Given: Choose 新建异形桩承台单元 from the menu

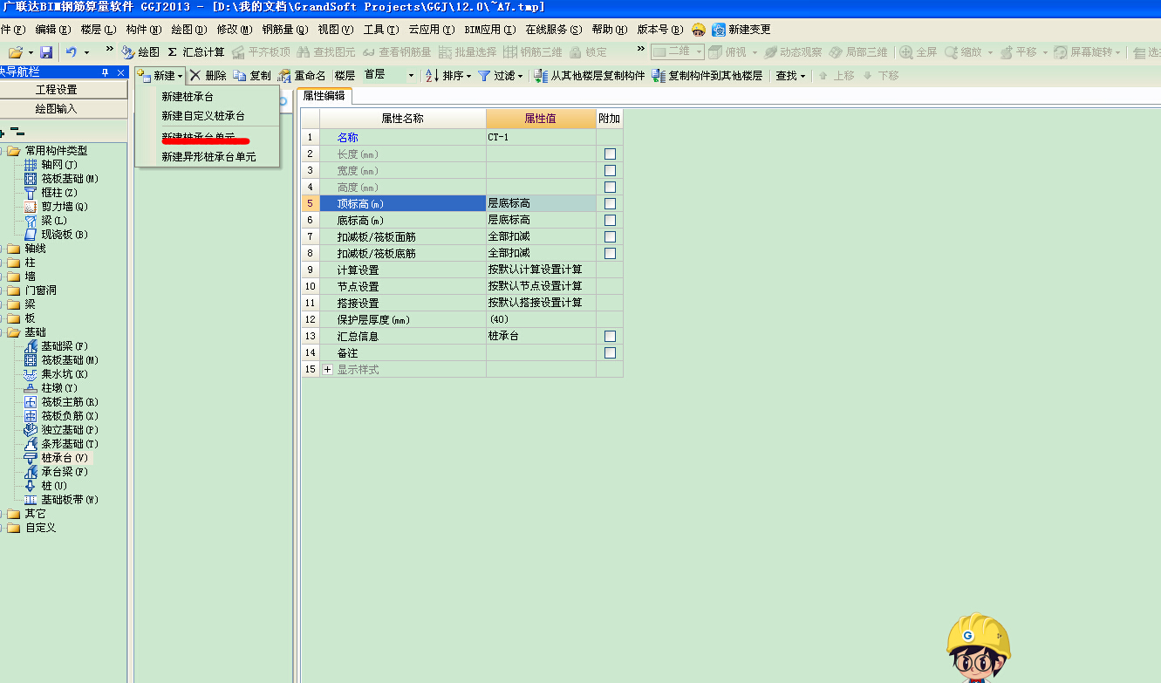Looking at the screenshot, I should [x=207, y=157].
